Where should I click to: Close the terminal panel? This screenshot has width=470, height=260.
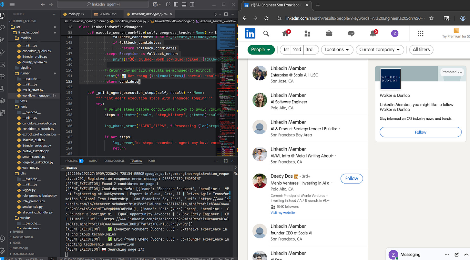(x=233, y=161)
